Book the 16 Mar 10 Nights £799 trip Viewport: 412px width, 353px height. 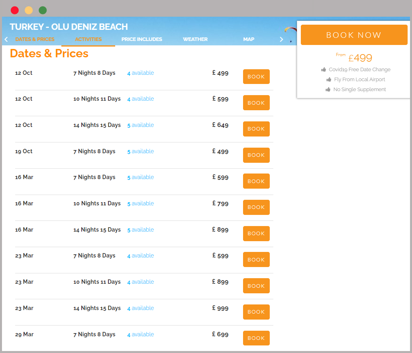pyautogui.click(x=256, y=207)
